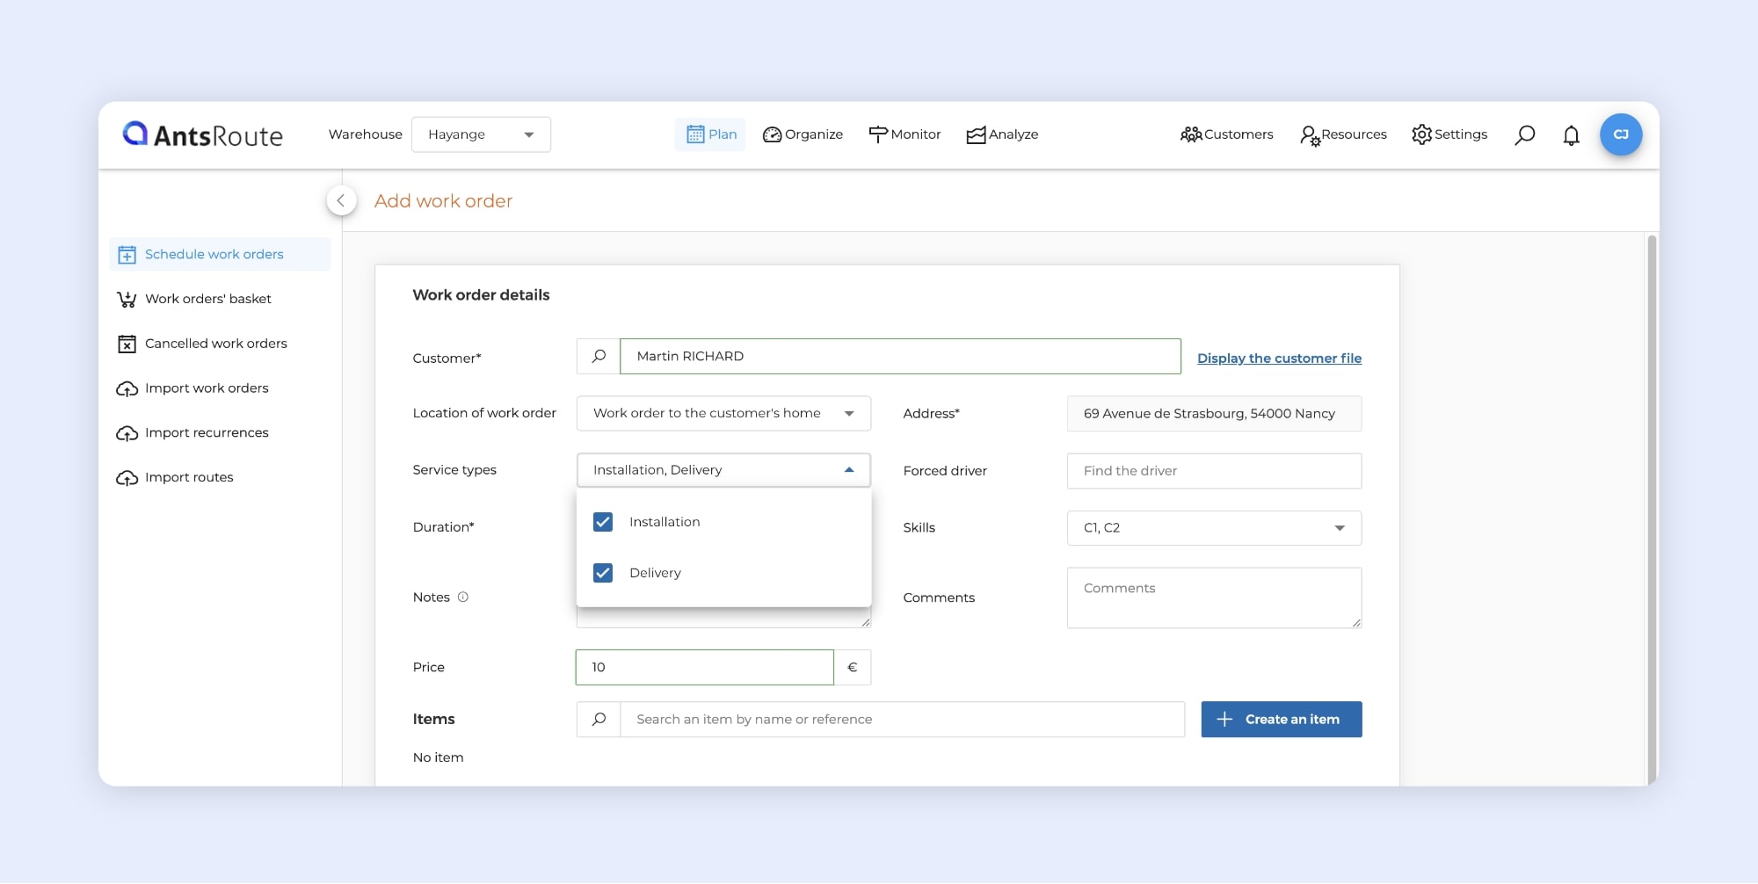The image size is (1758, 884).
Task: Collapse the sidebar with the back arrow
Action: pyautogui.click(x=341, y=200)
